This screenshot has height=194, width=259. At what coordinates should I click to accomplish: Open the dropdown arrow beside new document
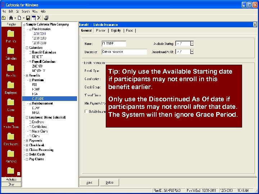pos(24,18)
